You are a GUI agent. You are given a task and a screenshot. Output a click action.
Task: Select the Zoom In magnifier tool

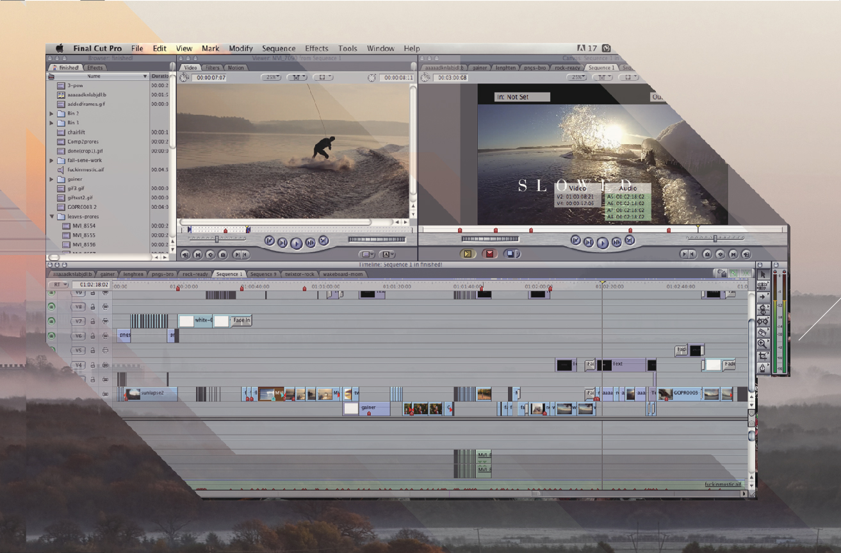pos(763,344)
